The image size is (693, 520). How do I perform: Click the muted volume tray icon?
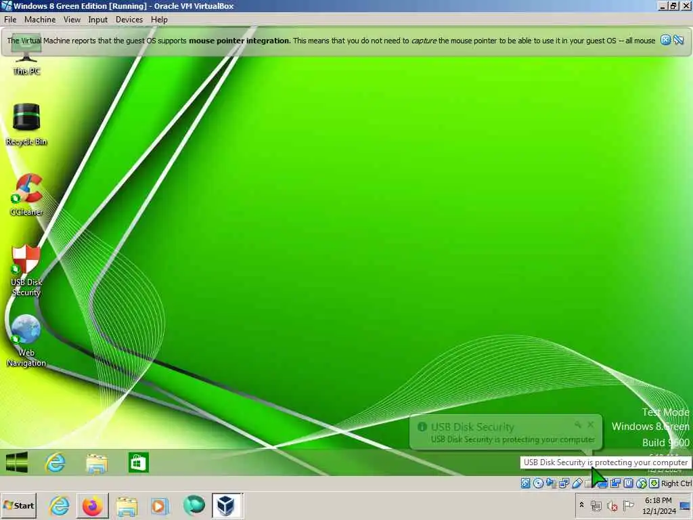pyautogui.click(x=612, y=505)
